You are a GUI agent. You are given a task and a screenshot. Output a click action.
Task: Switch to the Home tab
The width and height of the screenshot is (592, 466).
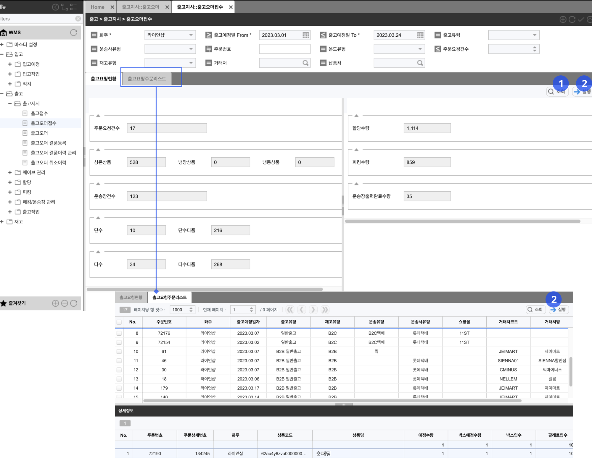(97, 7)
